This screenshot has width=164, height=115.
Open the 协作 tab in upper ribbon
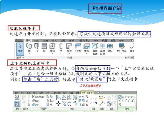96,41
